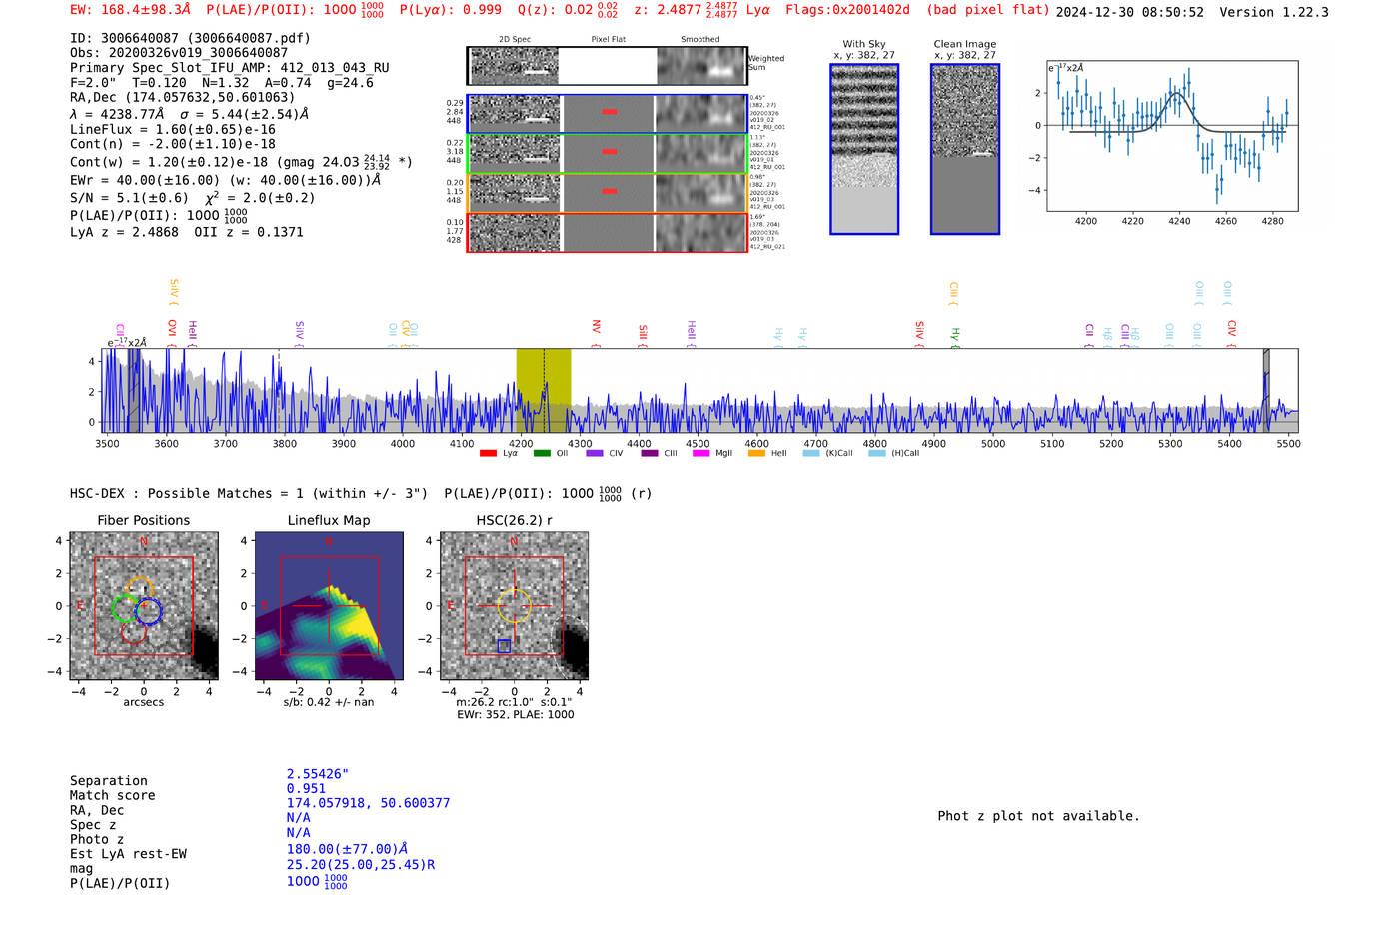
Task: Click the Weighted Sum 2D spectrum strip
Action: (x=607, y=66)
